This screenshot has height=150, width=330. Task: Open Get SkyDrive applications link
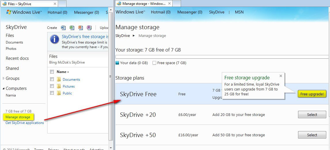[x=25, y=123]
